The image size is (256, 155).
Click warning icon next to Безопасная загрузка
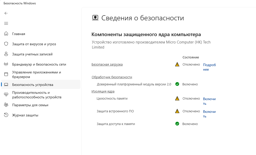[x=177, y=65]
